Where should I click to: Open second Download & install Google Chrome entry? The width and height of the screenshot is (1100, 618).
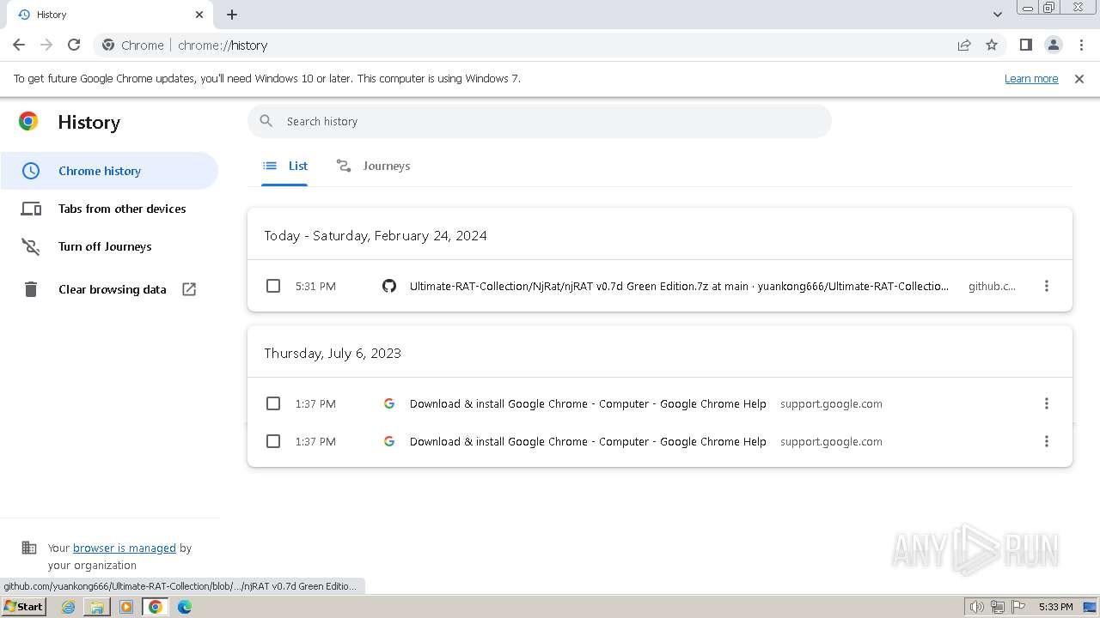[588, 441]
